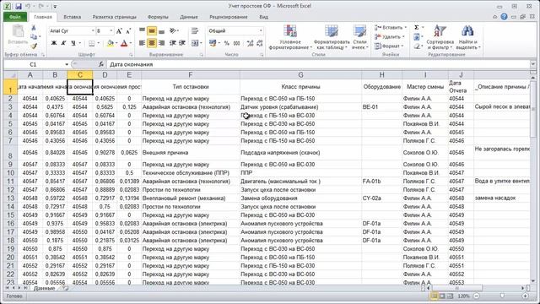
Task: Switch to the Разметка страницы tab
Action: [115, 17]
